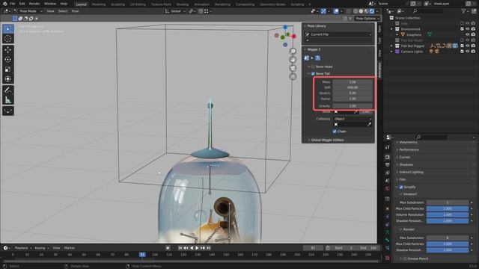Open the Current File pose library dropdown

(338, 34)
